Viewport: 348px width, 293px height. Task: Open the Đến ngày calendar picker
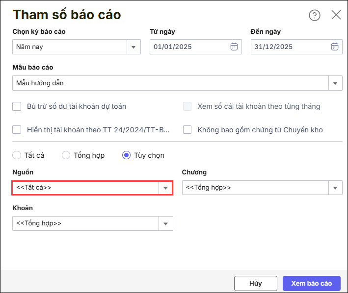(335, 47)
